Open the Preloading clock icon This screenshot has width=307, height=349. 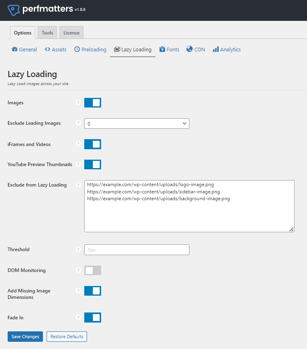pos(77,49)
